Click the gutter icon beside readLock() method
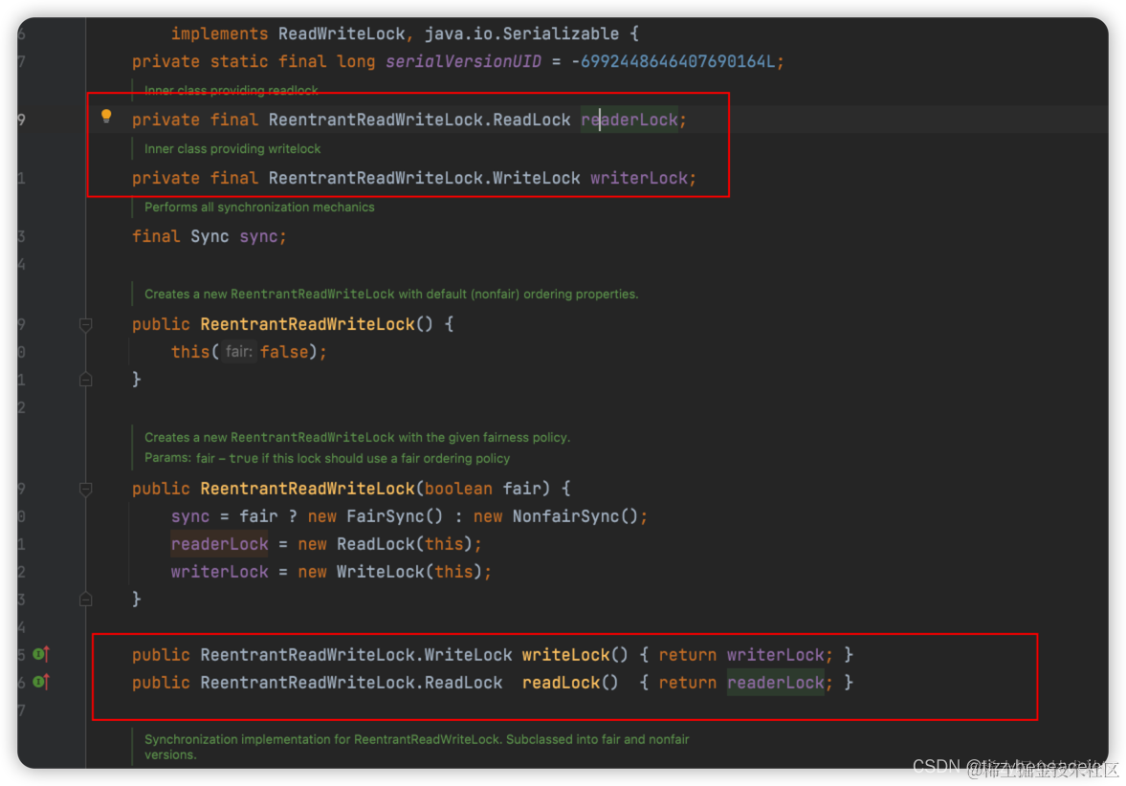Screen dimensions: 1126x786 coord(42,682)
